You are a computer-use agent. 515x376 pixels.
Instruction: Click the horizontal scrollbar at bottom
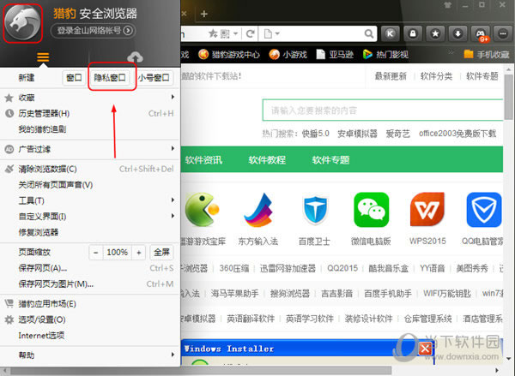click(x=199, y=371)
